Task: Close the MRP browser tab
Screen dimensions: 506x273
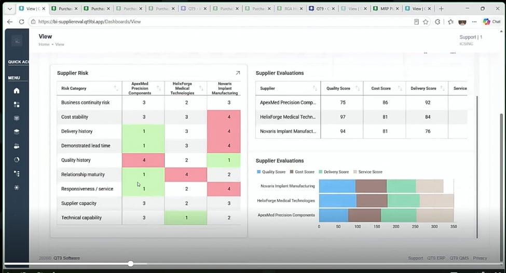Action: point(397,9)
